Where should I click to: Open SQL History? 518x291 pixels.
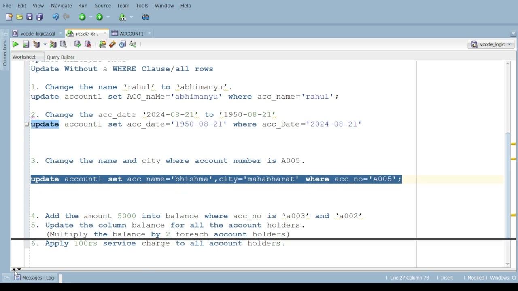click(122, 44)
